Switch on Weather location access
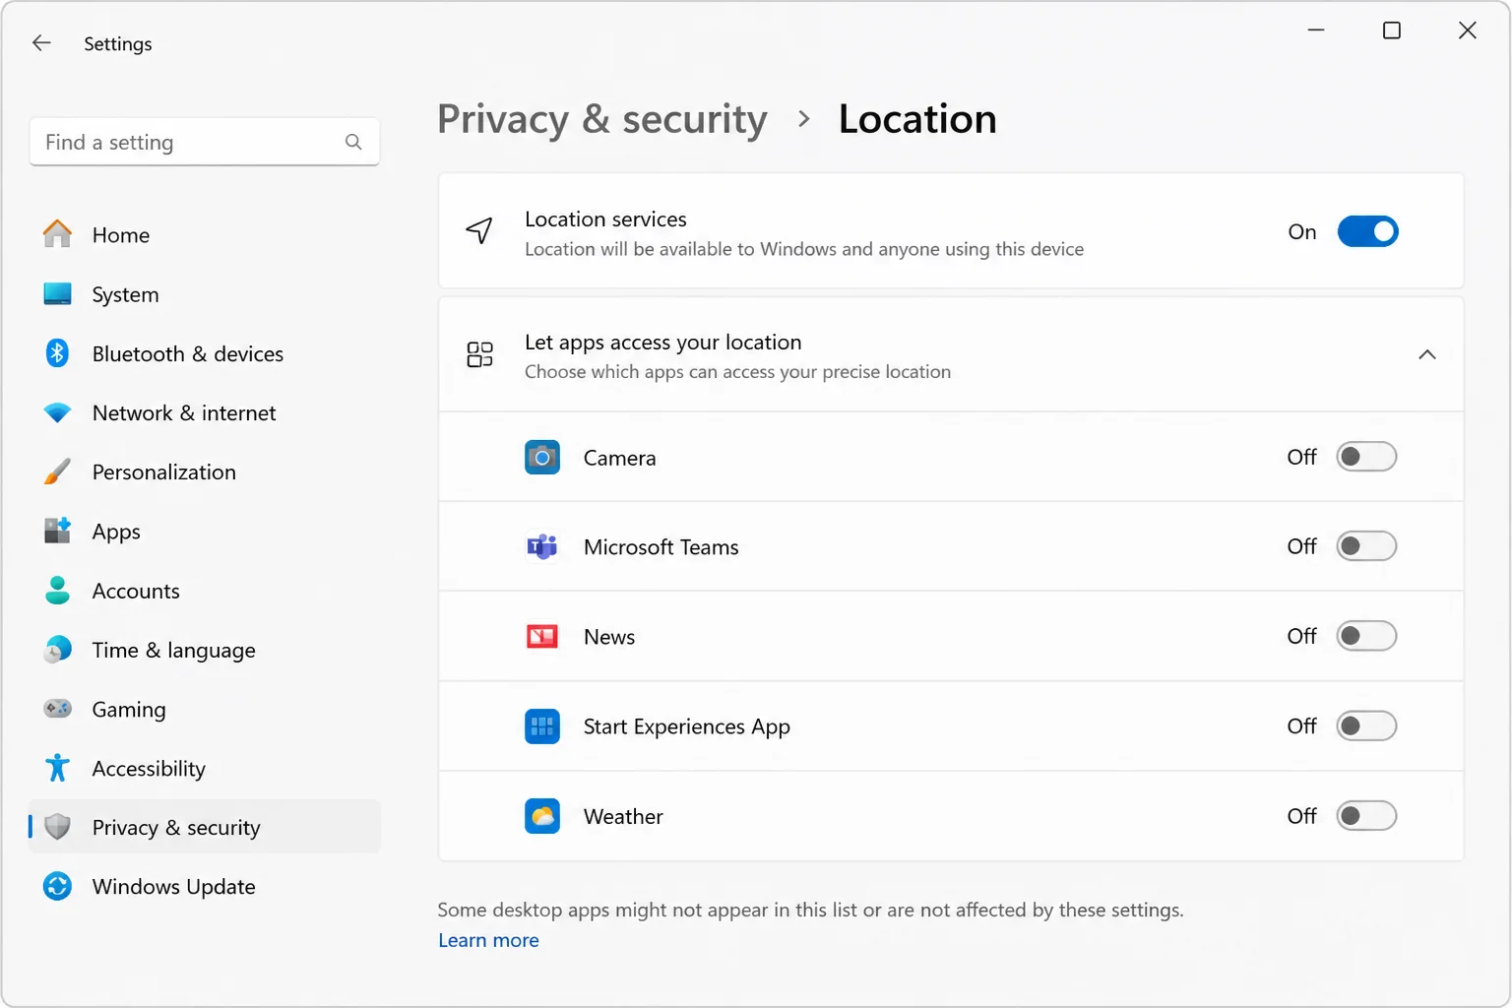This screenshot has height=1008, width=1512. [1366, 816]
